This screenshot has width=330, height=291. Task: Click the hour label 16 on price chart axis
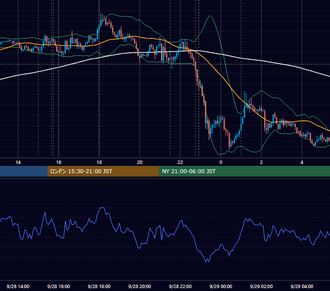tap(59, 162)
